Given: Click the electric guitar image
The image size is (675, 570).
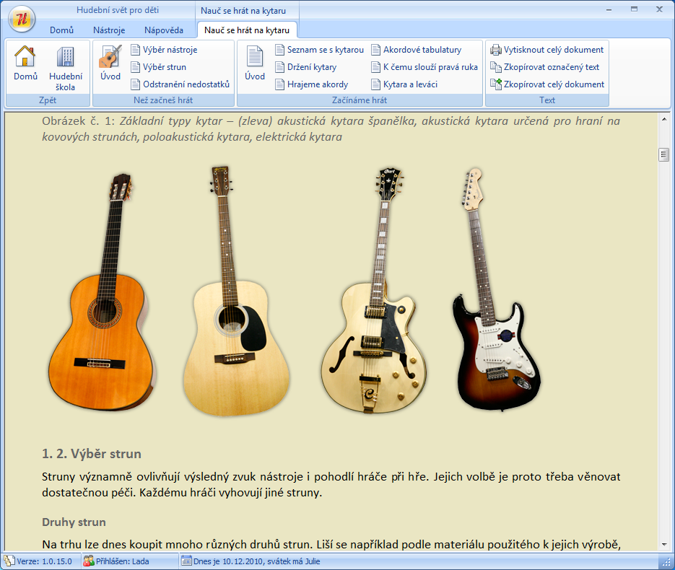Looking at the screenshot, I should 496,289.
